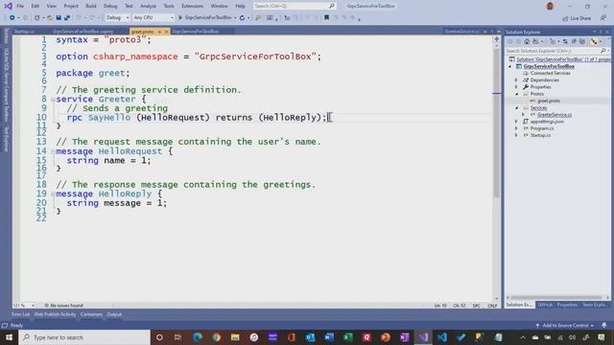614x345 pixels.
Task: Open Excel from taskbar
Action: pyautogui.click(x=347, y=337)
